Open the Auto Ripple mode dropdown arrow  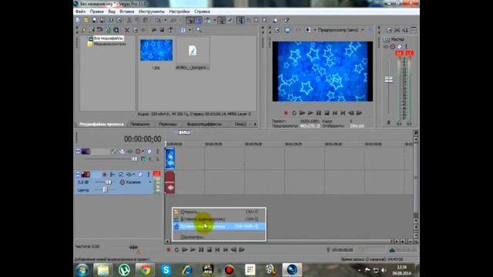pyautogui.click(x=214, y=21)
